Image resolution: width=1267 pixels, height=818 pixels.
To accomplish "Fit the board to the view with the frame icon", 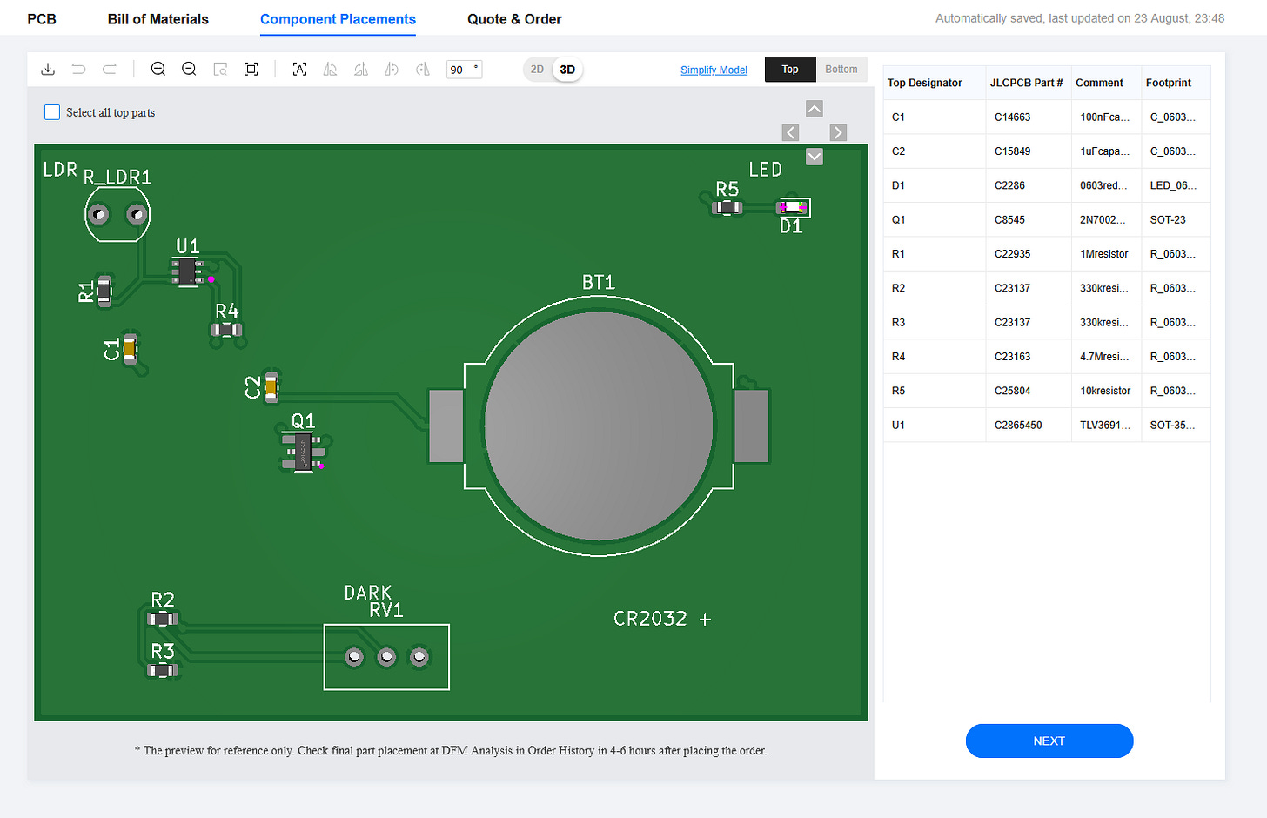I will tap(251, 69).
